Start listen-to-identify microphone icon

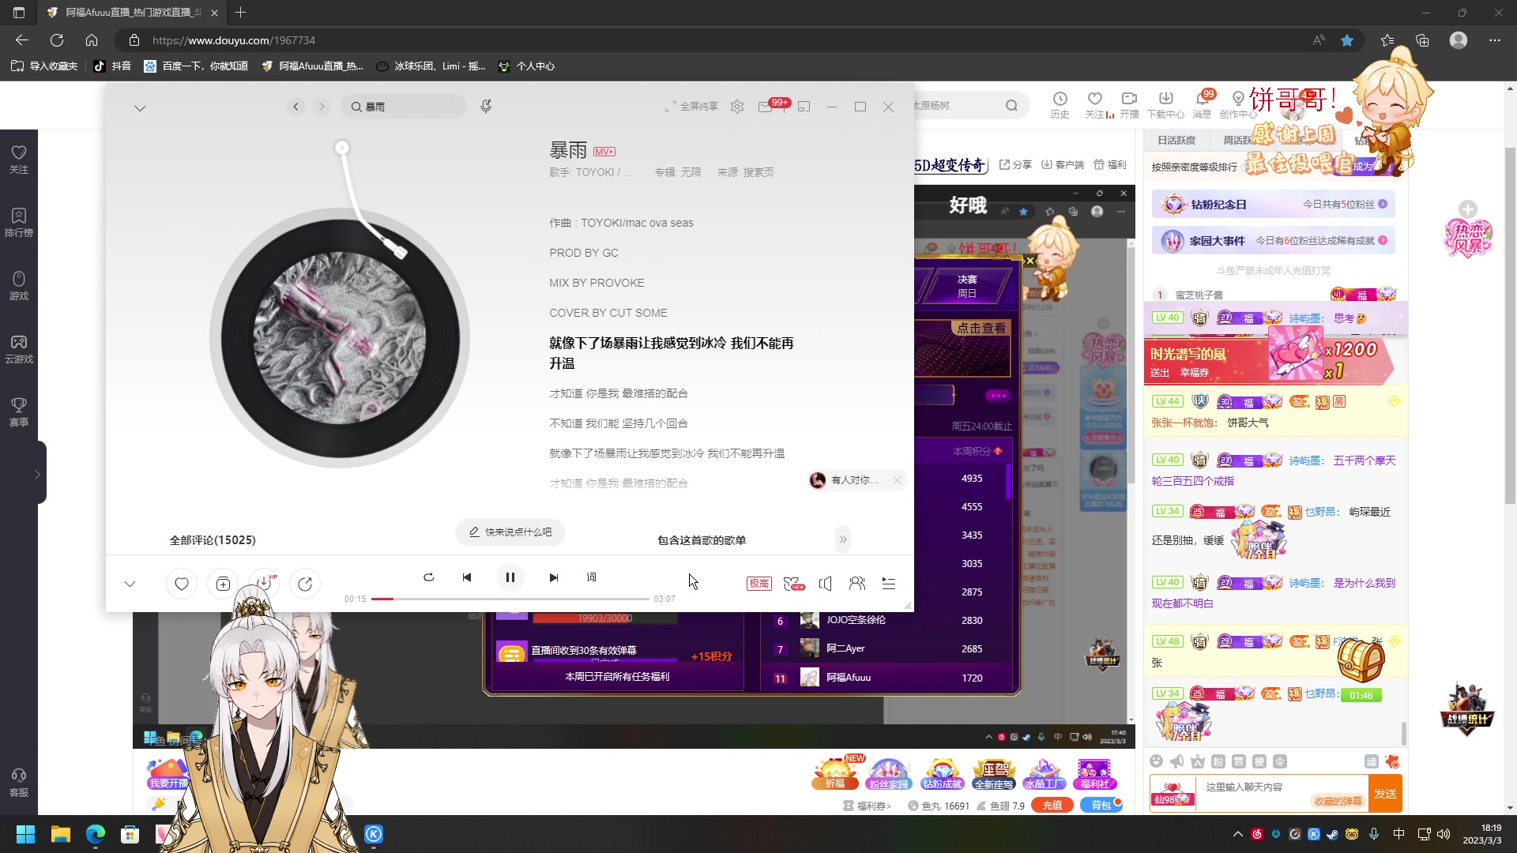(486, 106)
